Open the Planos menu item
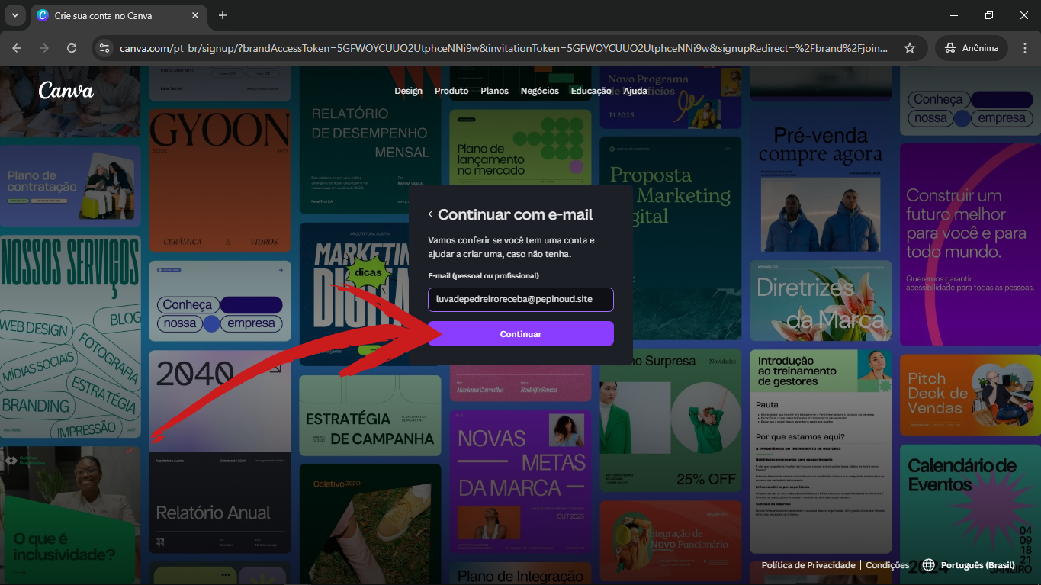The width and height of the screenshot is (1041, 585). pyautogui.click(x=495, y=91)
